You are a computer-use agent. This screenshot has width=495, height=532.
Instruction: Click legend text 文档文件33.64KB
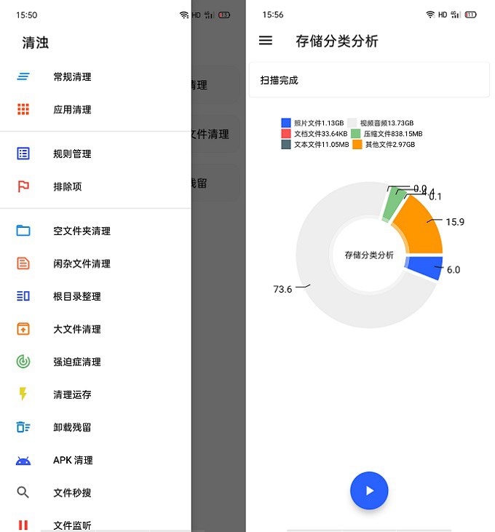tap(320, 134)
